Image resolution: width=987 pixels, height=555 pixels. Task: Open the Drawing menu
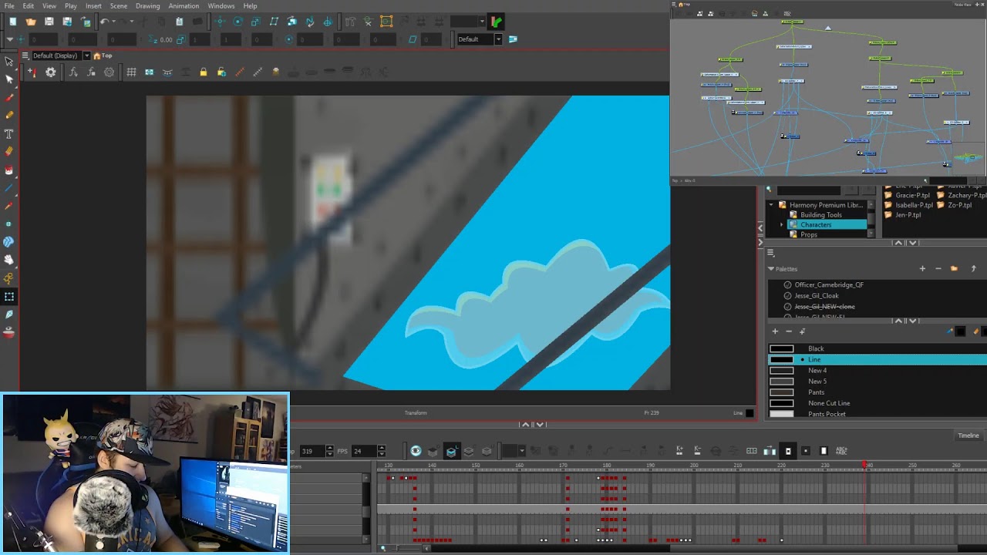[147, 5]
